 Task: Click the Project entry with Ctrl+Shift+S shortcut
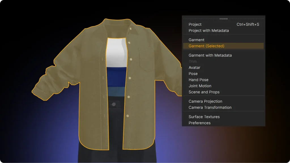click(195, 25)
